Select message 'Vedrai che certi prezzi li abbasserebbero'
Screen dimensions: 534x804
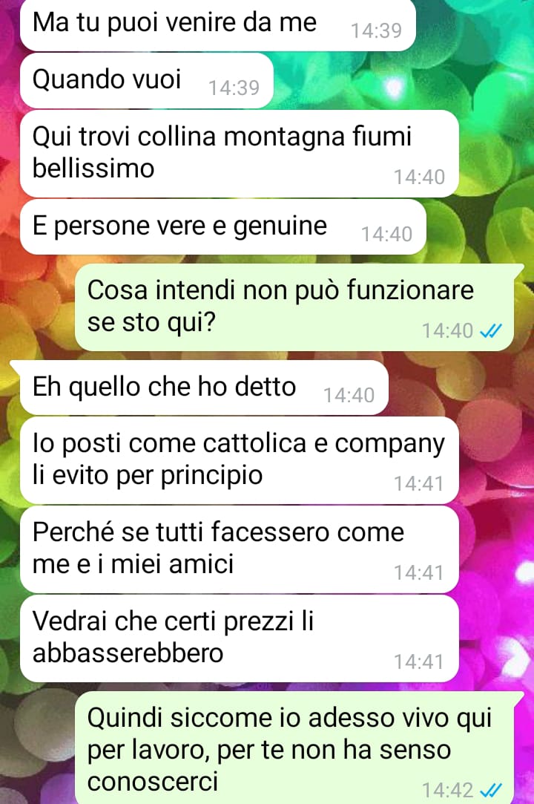click(240, 638)
